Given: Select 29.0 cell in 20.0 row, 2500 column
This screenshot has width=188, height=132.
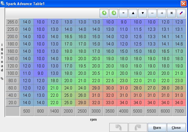Looking at the screenshot, I should (x=82, y=103).
